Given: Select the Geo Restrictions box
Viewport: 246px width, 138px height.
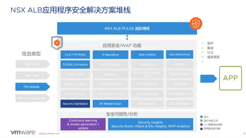Looking at the screenshot, I should (x=179, y=54).
